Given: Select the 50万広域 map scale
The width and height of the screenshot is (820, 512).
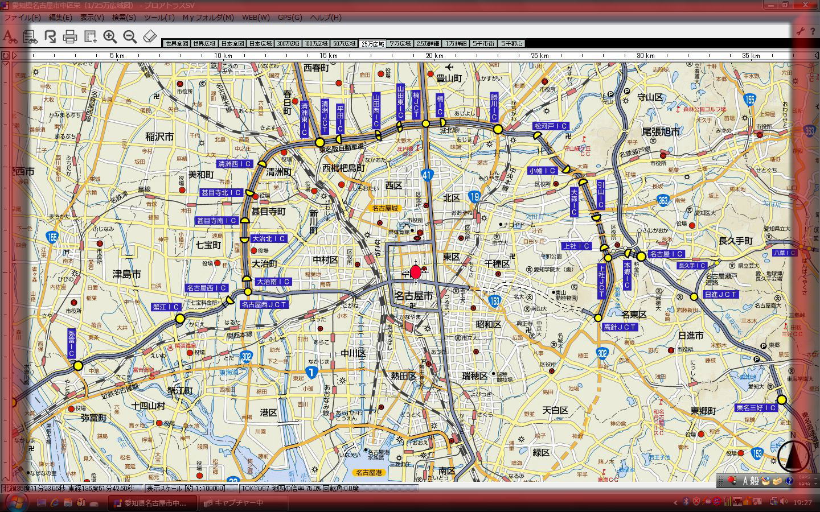Looking at the screenshot, I should click(344, 44).
